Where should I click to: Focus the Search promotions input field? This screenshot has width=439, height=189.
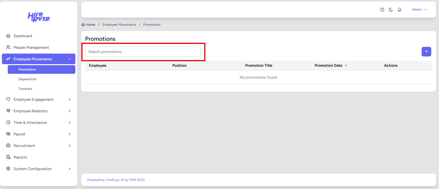[143, 52]
